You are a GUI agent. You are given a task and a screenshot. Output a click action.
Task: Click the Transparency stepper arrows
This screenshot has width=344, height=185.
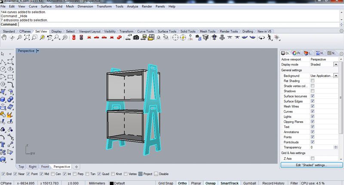click(x=336, y=147)
